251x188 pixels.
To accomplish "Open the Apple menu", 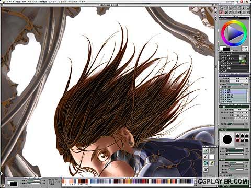I will (4, 2).
